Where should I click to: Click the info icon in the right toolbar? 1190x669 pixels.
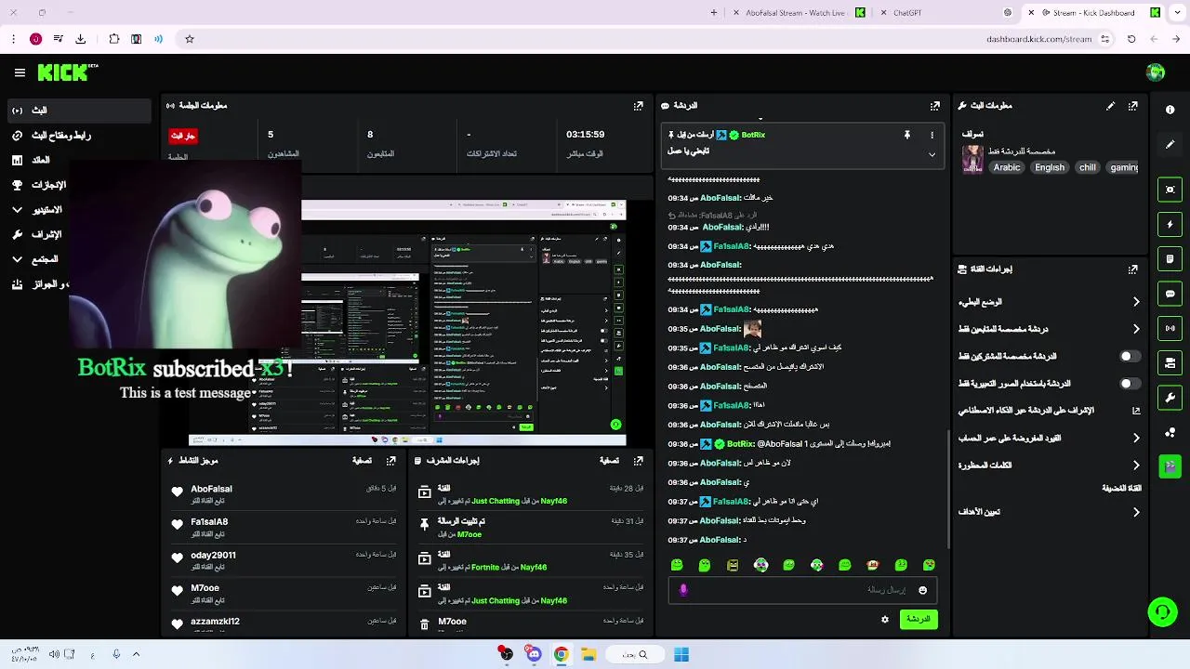pos(1170,110)
